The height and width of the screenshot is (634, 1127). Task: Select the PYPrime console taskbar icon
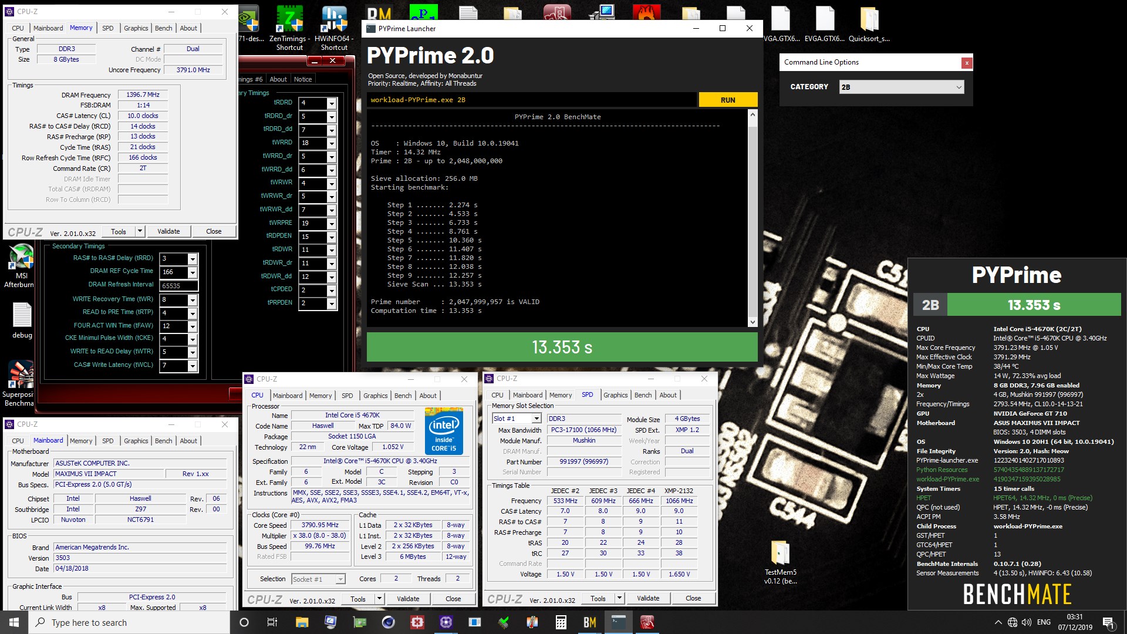click(x=619, y=622)
